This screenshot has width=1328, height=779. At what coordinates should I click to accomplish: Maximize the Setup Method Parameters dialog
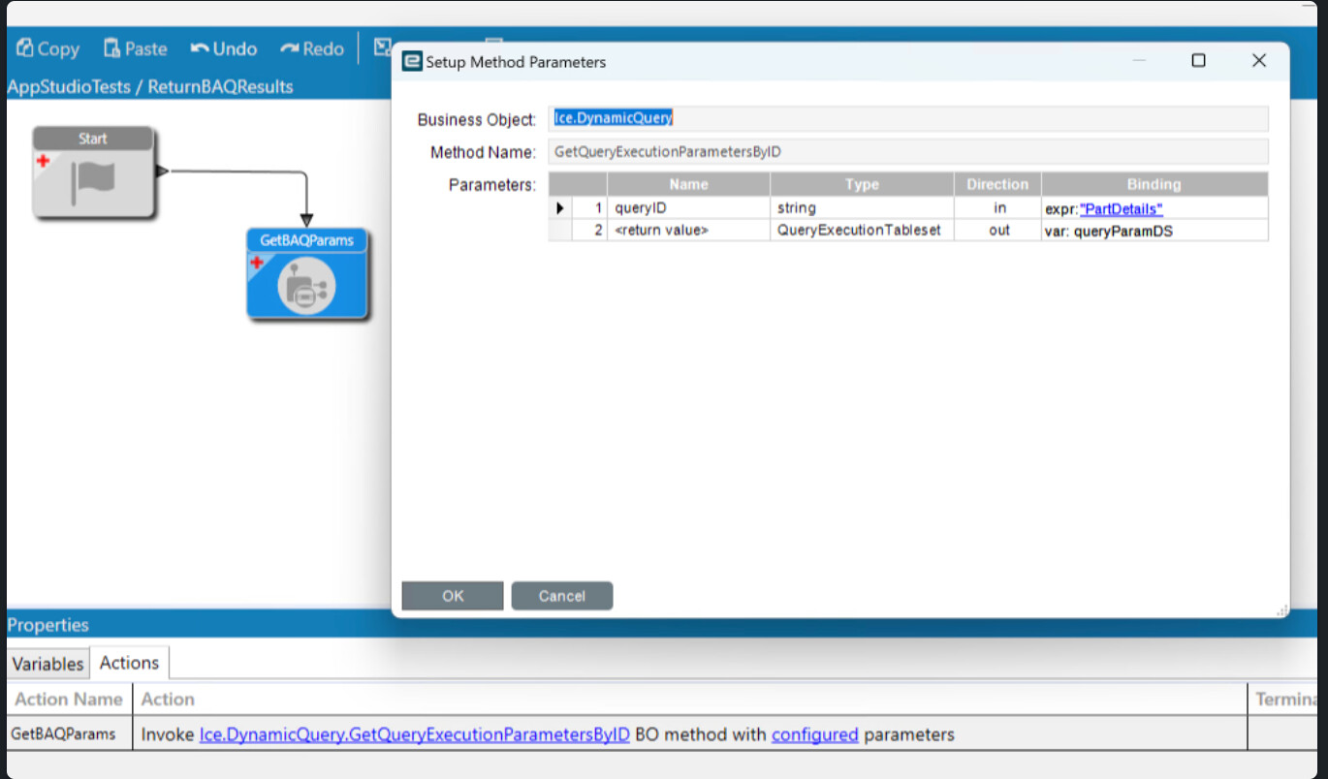coord(1198,61)
